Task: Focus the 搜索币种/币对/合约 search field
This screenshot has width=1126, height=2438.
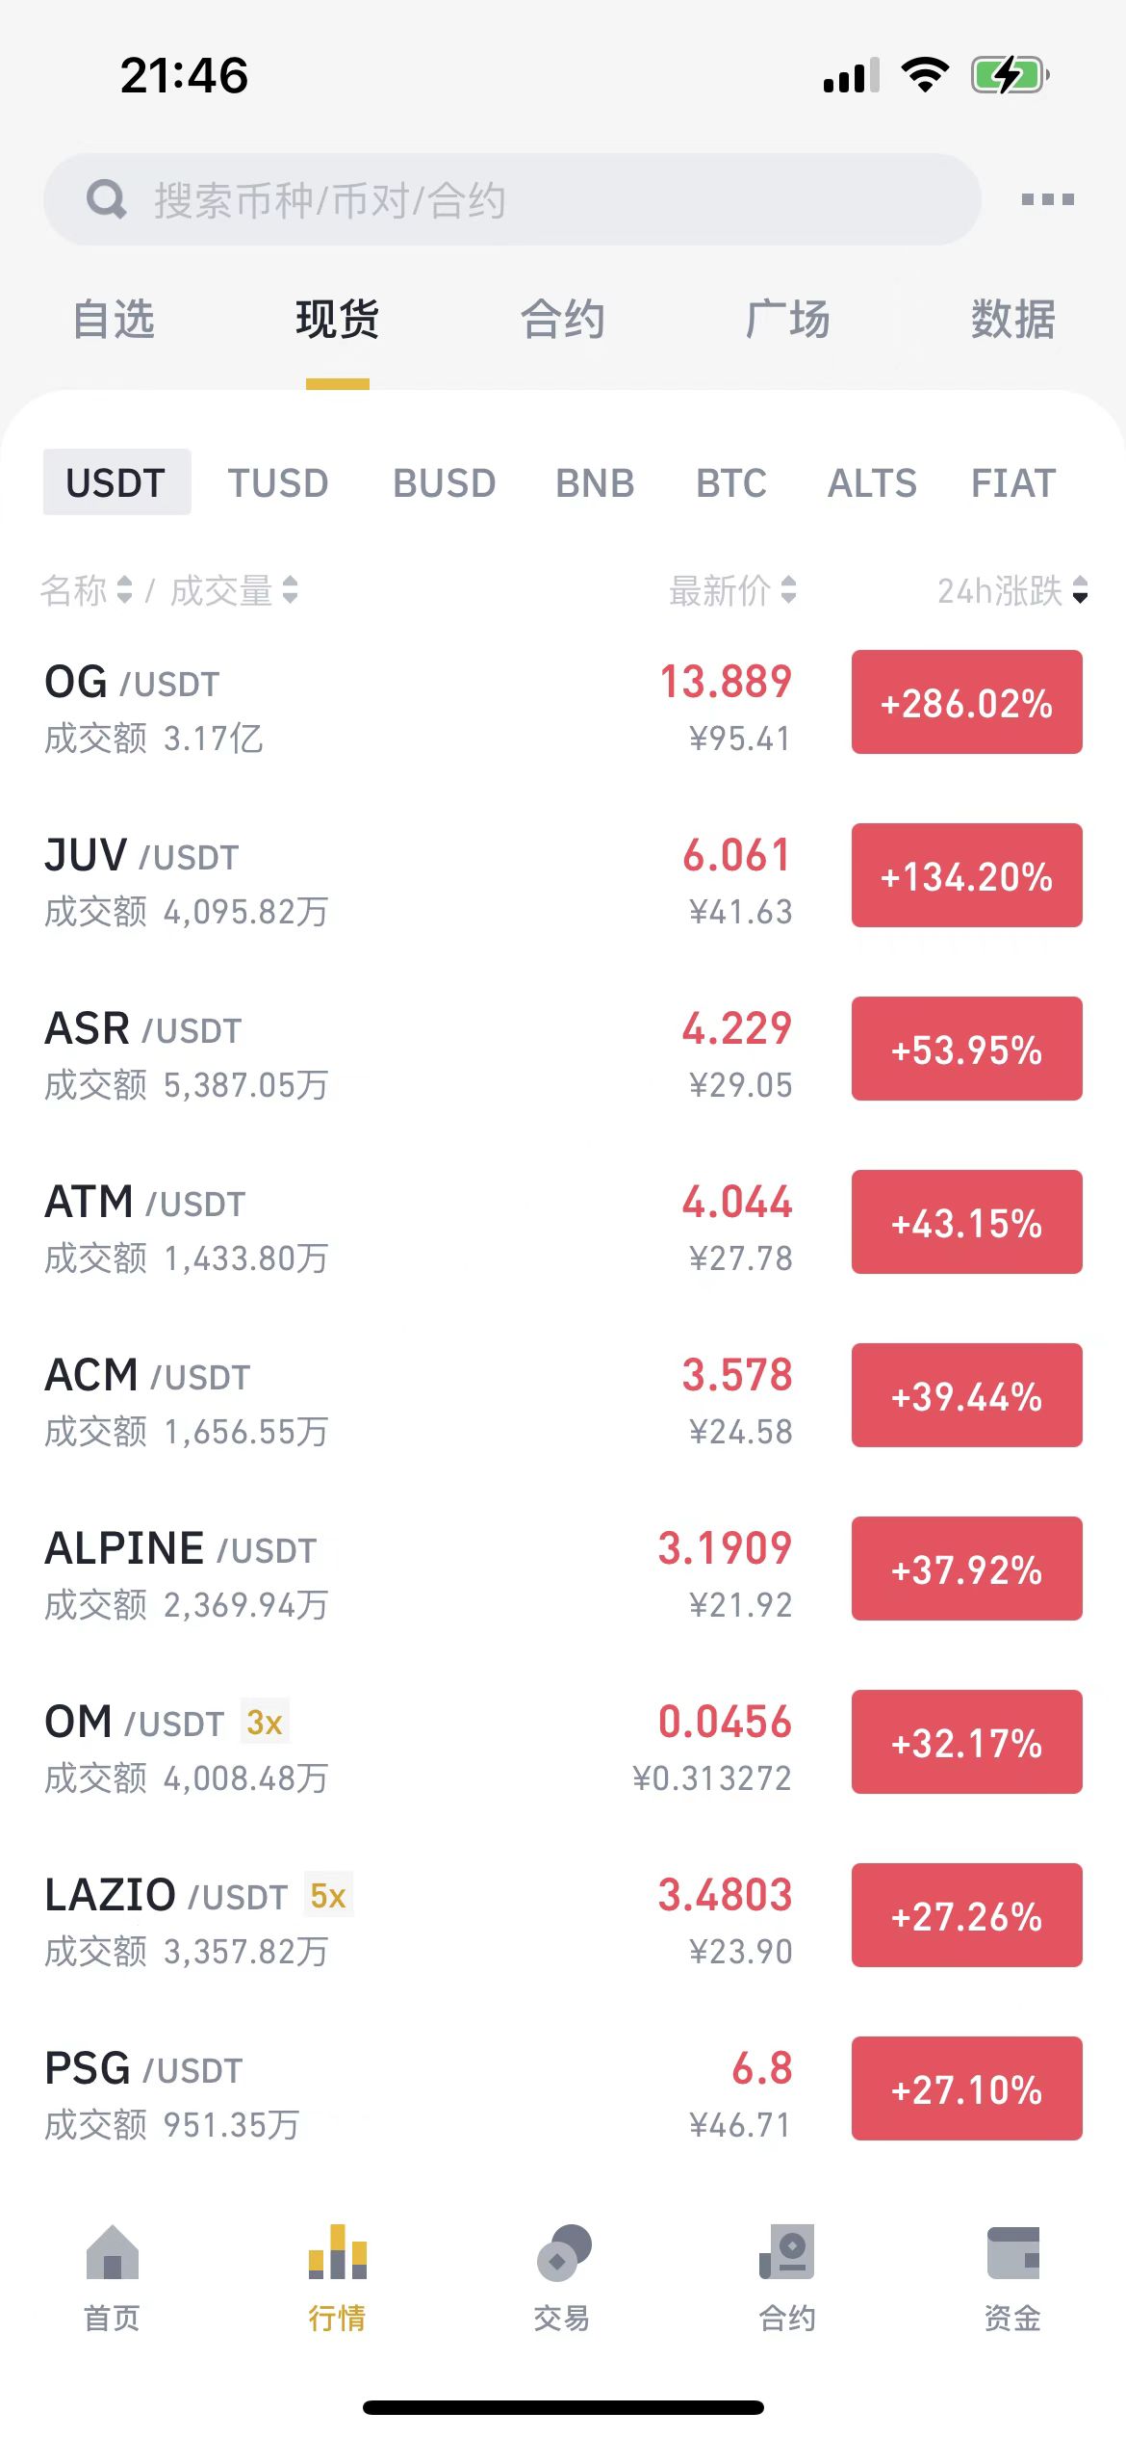Action: (x=512, y=199)
